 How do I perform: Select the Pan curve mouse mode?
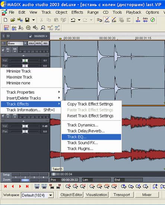pos(57,28)
